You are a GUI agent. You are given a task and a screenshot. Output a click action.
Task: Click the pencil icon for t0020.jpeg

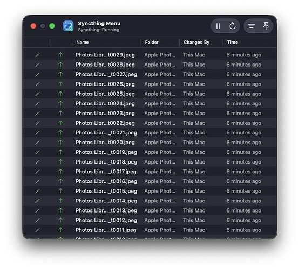pos(37,143)
